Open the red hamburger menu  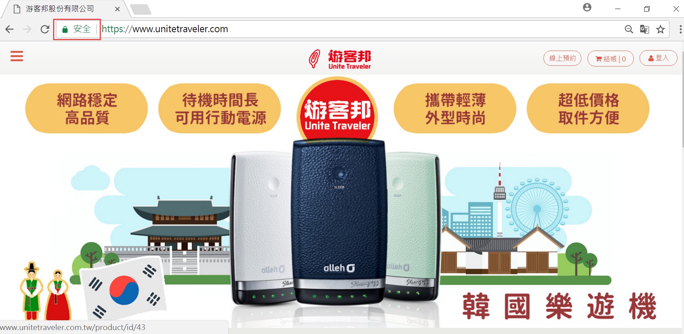(x=17, y=56)
